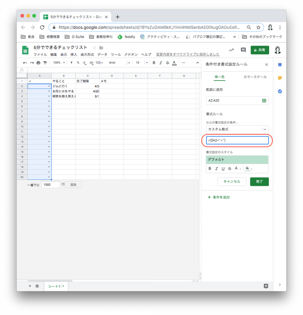Open Google Tasks from the side panel
The image size is (303, 315).
click(x=280, y=91)
